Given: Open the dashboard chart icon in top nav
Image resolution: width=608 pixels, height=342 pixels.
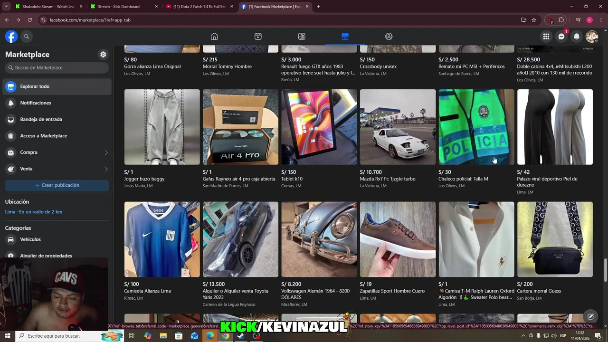Looking at the screenshot, I should 302,37.
